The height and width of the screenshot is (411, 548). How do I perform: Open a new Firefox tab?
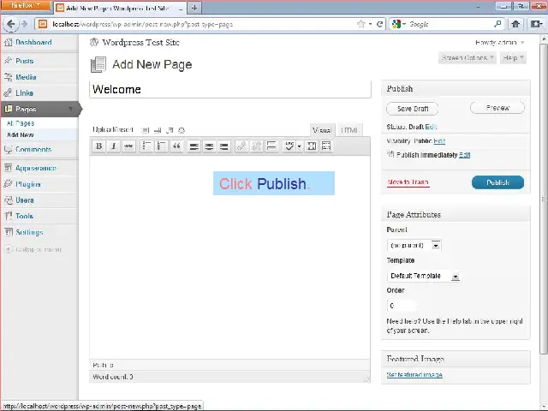tap(195, 8)
